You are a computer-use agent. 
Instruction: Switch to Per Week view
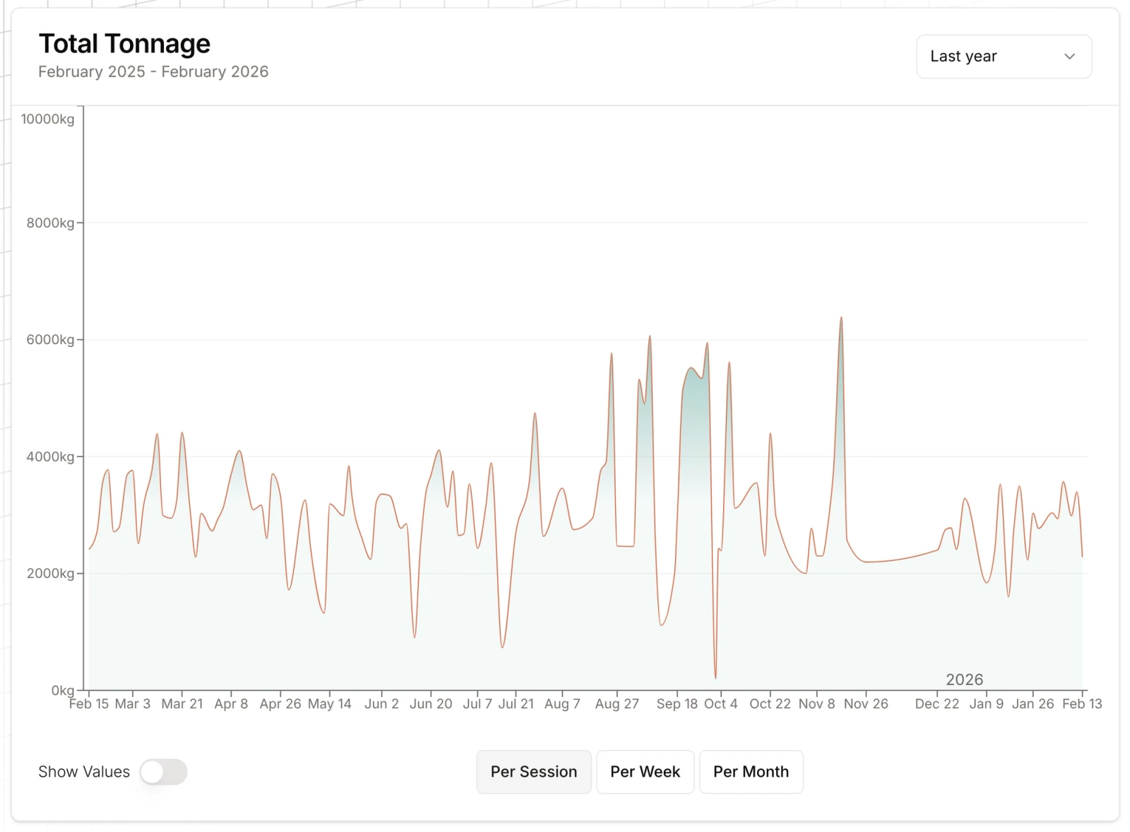tap(645, 772)
